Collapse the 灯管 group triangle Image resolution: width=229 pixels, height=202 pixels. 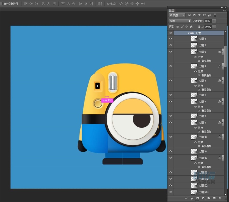(188, 33)
